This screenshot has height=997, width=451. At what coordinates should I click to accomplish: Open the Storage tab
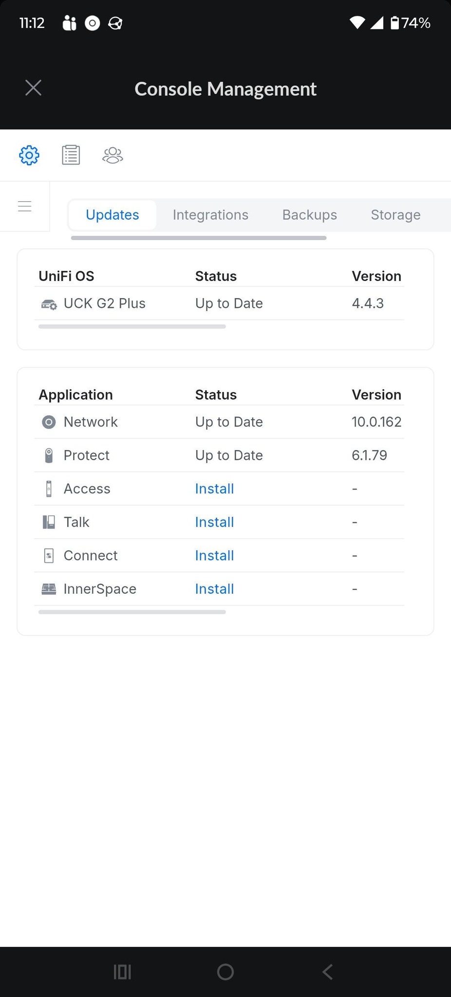395,215
